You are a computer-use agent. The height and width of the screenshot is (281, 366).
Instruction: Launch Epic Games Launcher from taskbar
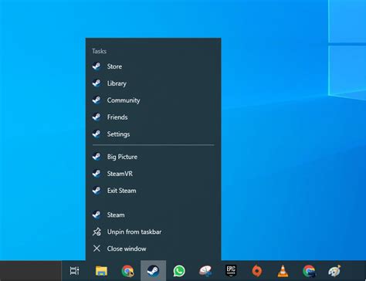point(231,271)
